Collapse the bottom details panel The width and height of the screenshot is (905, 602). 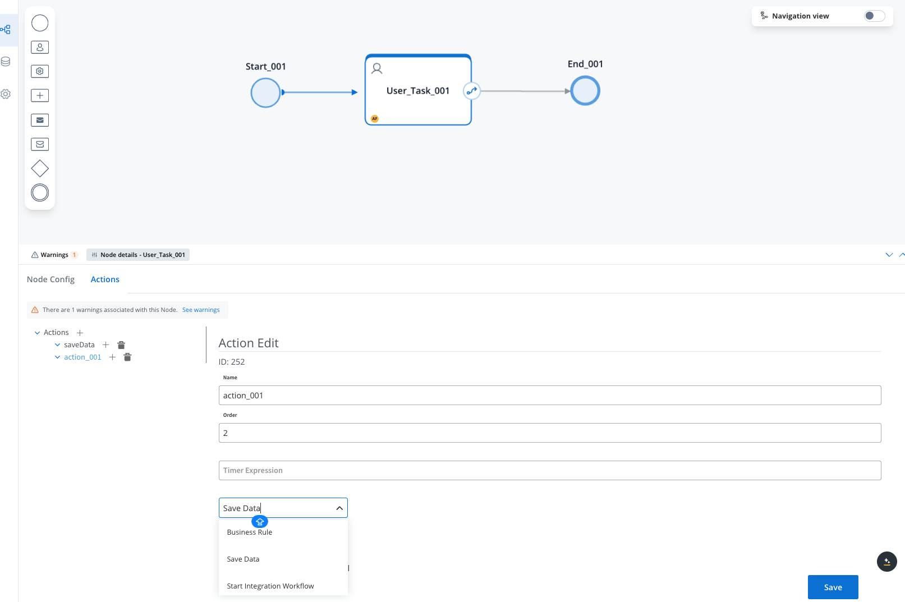point(889,255)
